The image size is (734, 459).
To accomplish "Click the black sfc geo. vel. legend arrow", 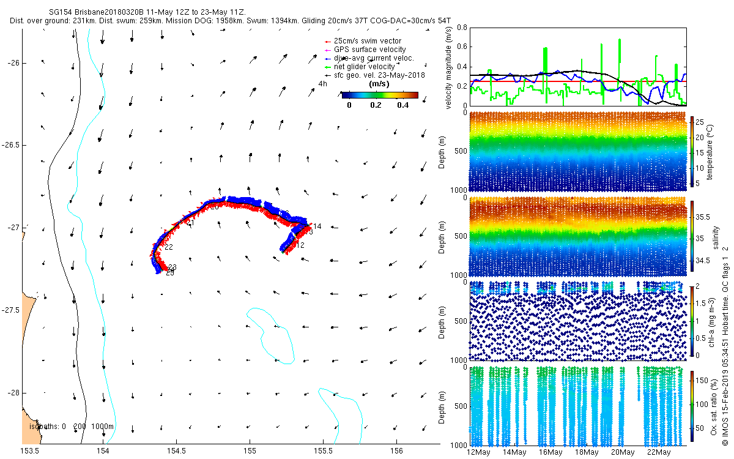I will click(328, 75).
